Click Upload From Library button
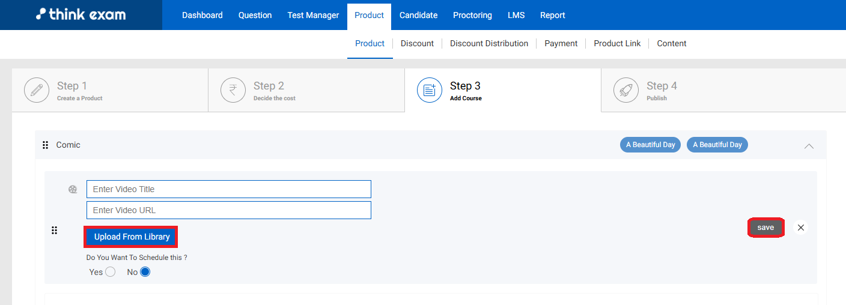This screenshot has width=846, height=305. [x=132, y=237]
